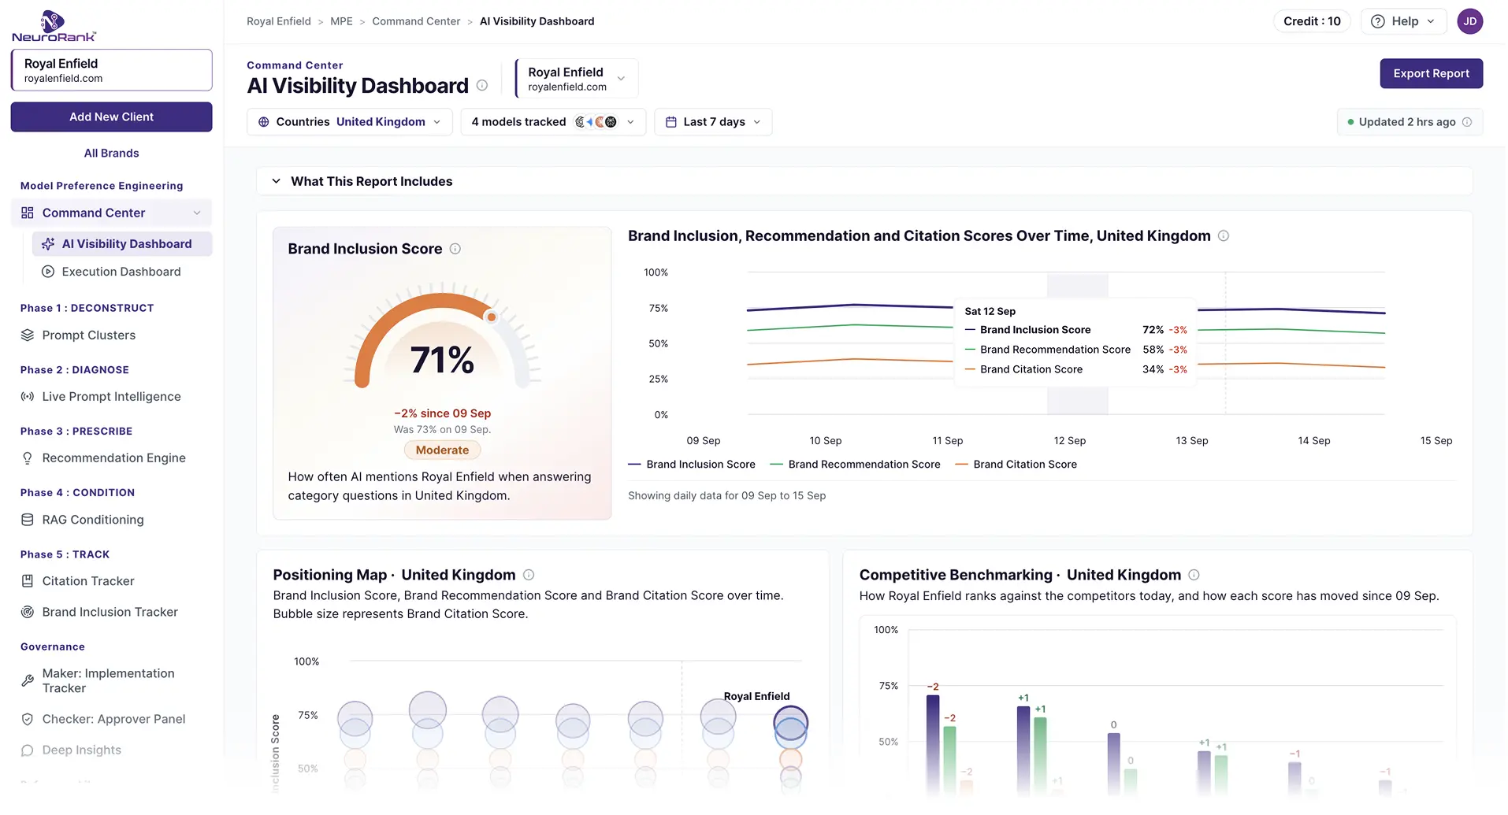Click the Brand Inclusion Tracker target icon
Image resolution: width=1508 pixels, height=815 pixels.
28,612
